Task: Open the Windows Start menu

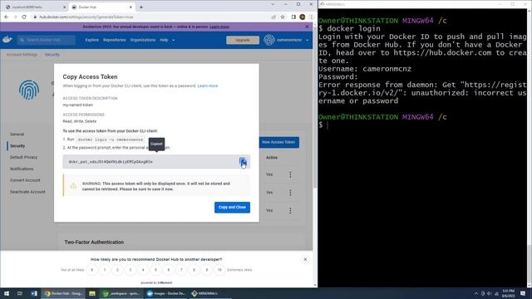Action: pyautogui.click(x=6, y=293)
